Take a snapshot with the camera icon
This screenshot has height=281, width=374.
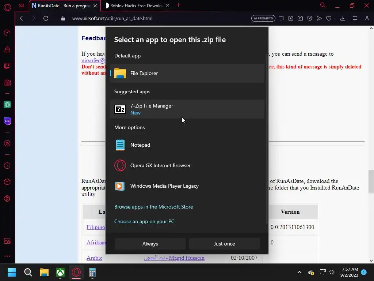click(300, 18)
